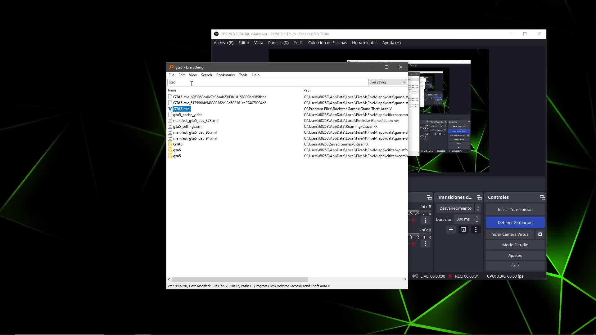Screen dimensions: 596x335
Task: Open upper audio channel three-dot options
Action: point(426,220)
